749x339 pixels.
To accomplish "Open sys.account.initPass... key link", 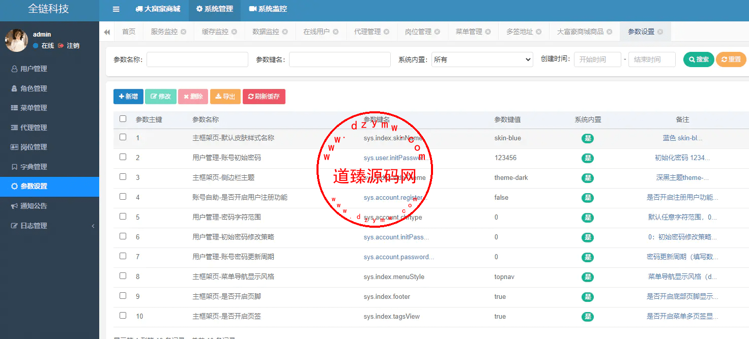I will click(396, 237).
